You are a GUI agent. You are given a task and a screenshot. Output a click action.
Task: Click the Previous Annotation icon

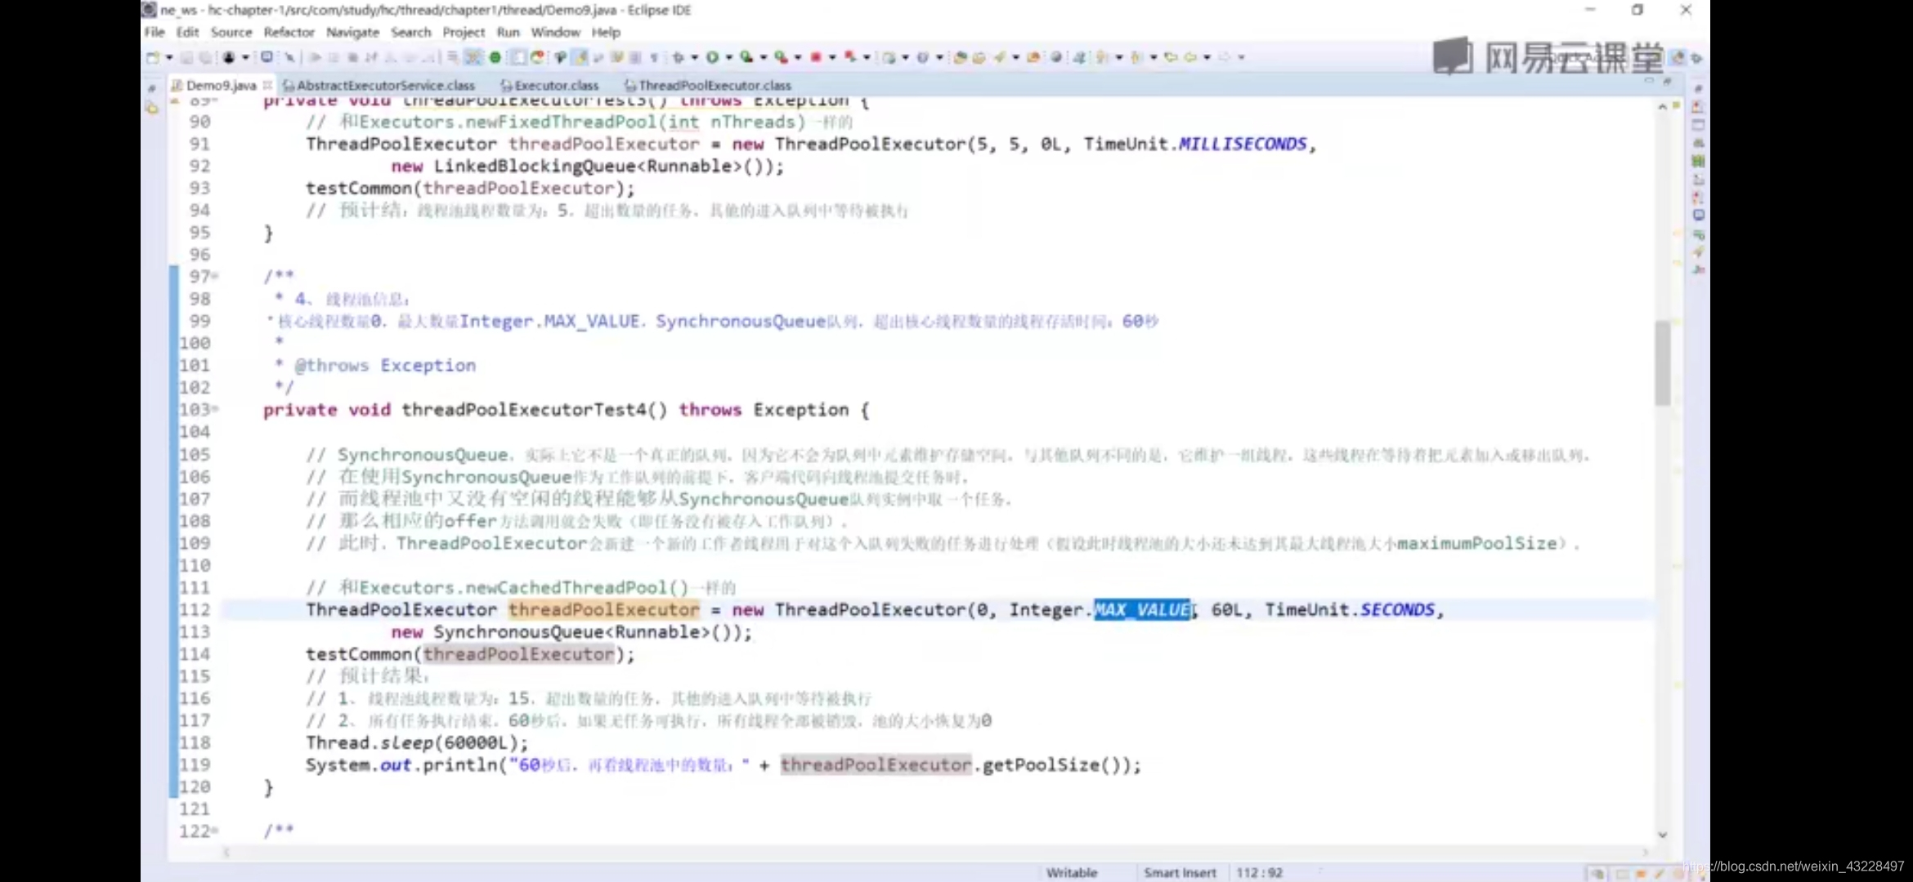(1136, 57)
